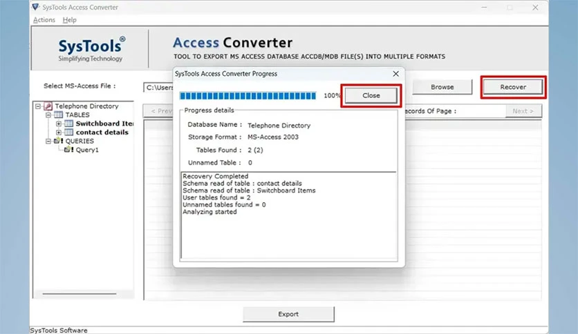Collapse the TABLES tree node

click(x=48, y=115)
